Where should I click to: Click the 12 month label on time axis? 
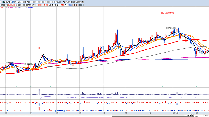[x=150, y=113]
